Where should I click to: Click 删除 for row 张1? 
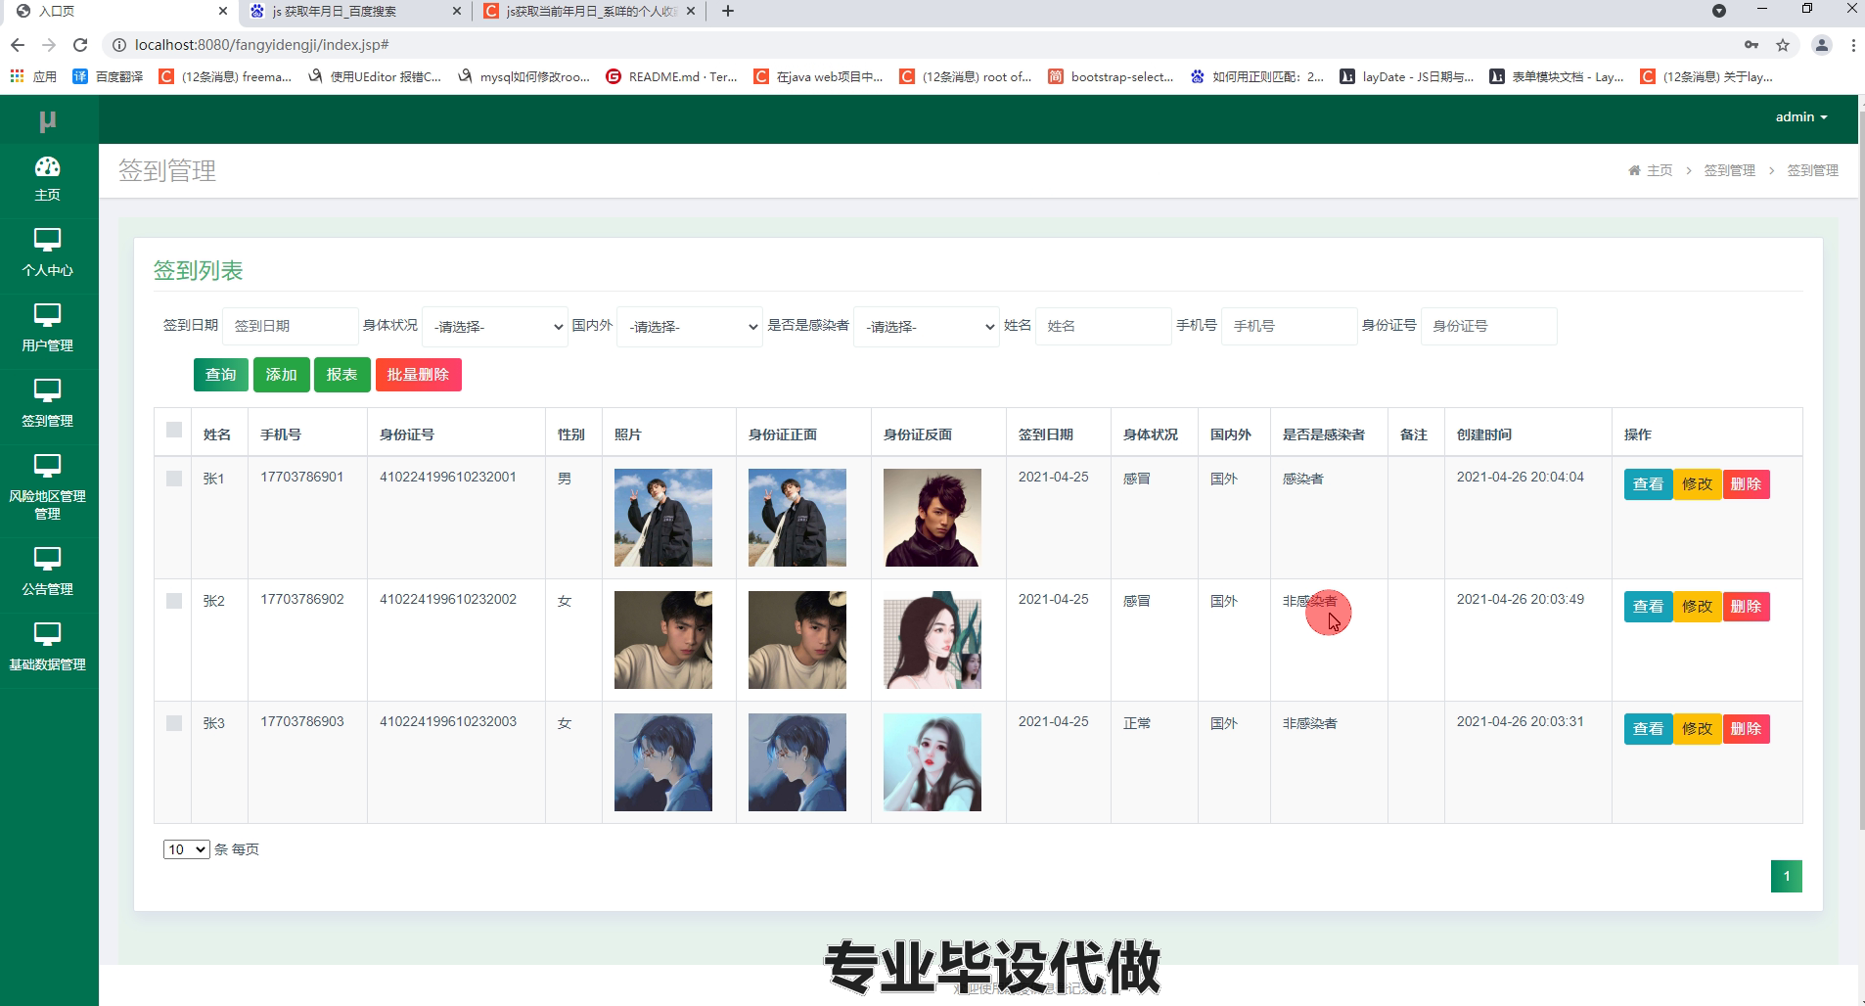(1746, 484)
